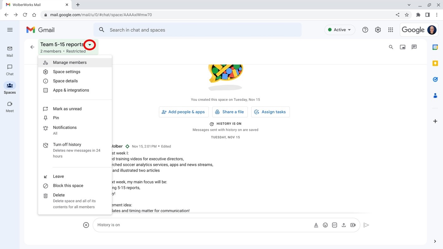Start a video meeting from the message bar
Screen dimensions: 443x249
click(x=353, y=225)
